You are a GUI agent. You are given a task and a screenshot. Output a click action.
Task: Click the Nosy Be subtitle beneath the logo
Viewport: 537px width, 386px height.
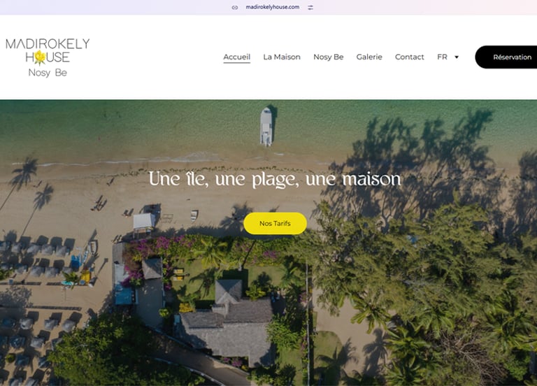click(x=48, y=73)
